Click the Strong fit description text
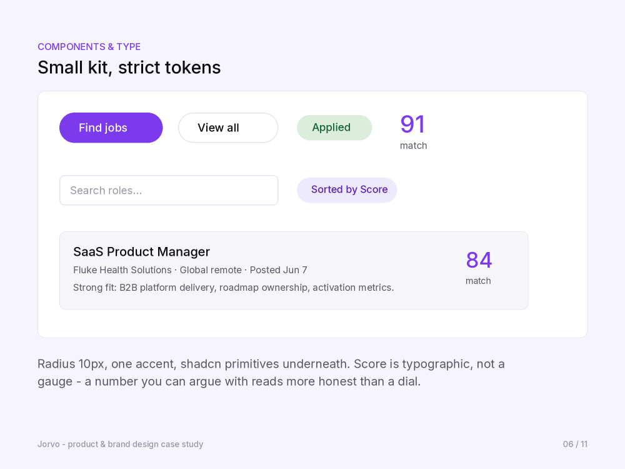This screenshot has height=469, width=625. pos(233,288)
